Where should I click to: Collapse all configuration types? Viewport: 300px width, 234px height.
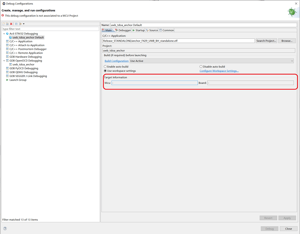(16, 24)
